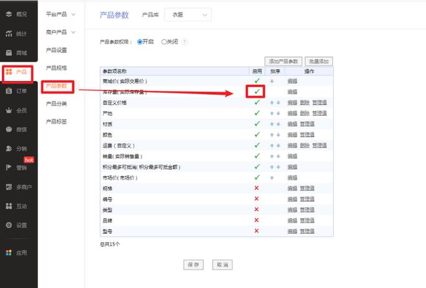Open the 产品设置 menu item

click(56, 50)
